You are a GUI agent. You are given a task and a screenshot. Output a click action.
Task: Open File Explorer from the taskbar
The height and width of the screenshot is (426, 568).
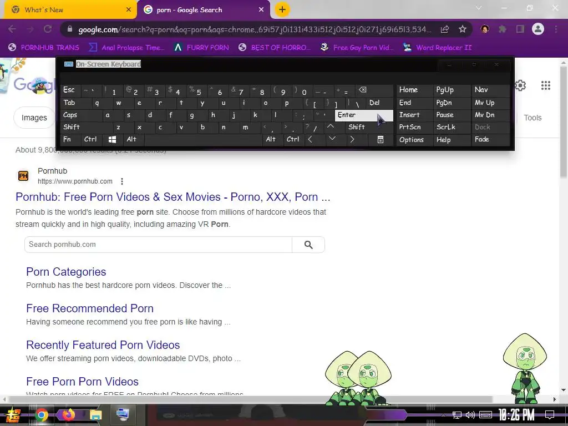(95, 415)
